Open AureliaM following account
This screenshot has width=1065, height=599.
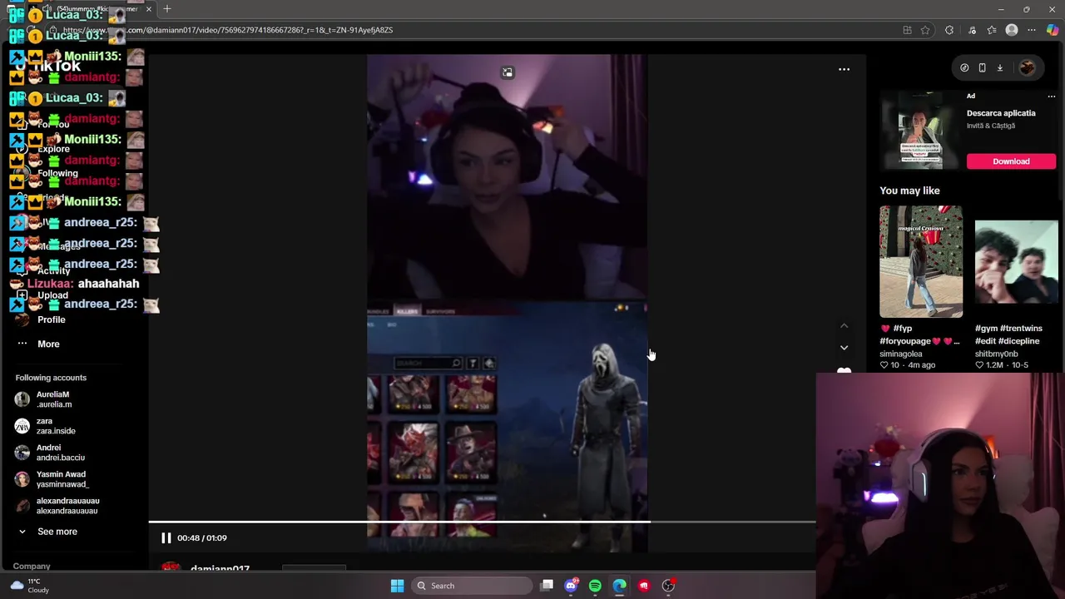click(54, 399)
